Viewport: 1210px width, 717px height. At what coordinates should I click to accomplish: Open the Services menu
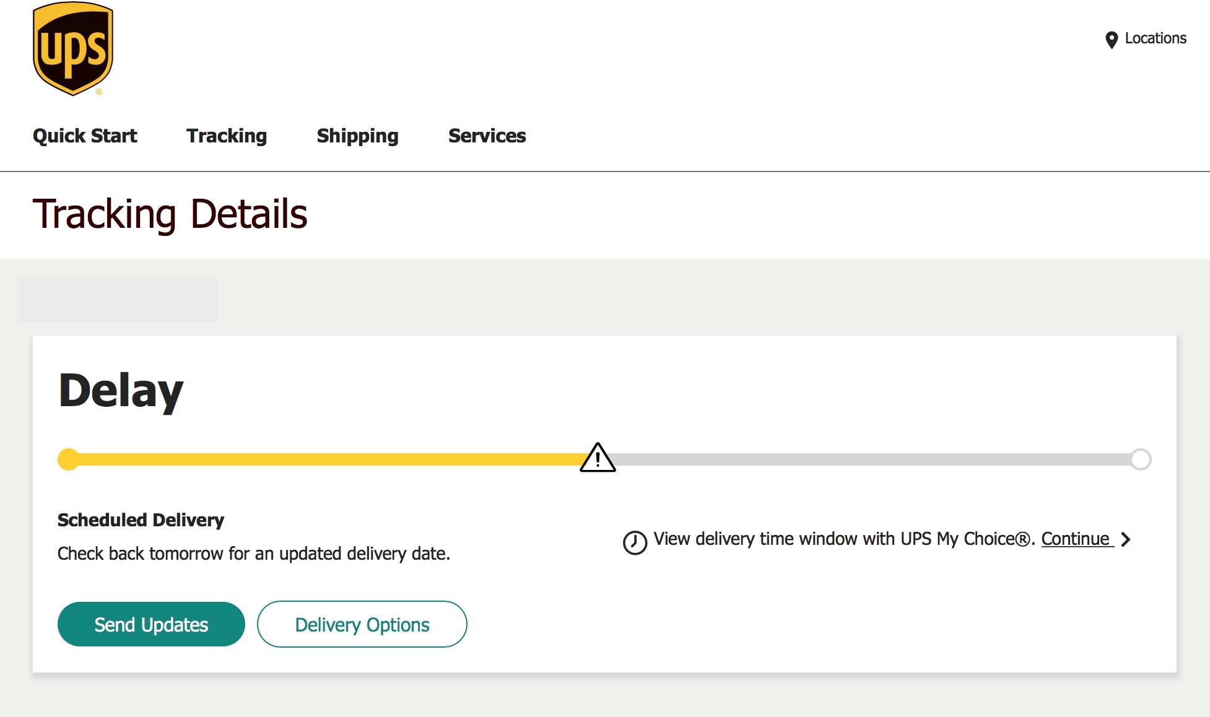coord(487,136)
